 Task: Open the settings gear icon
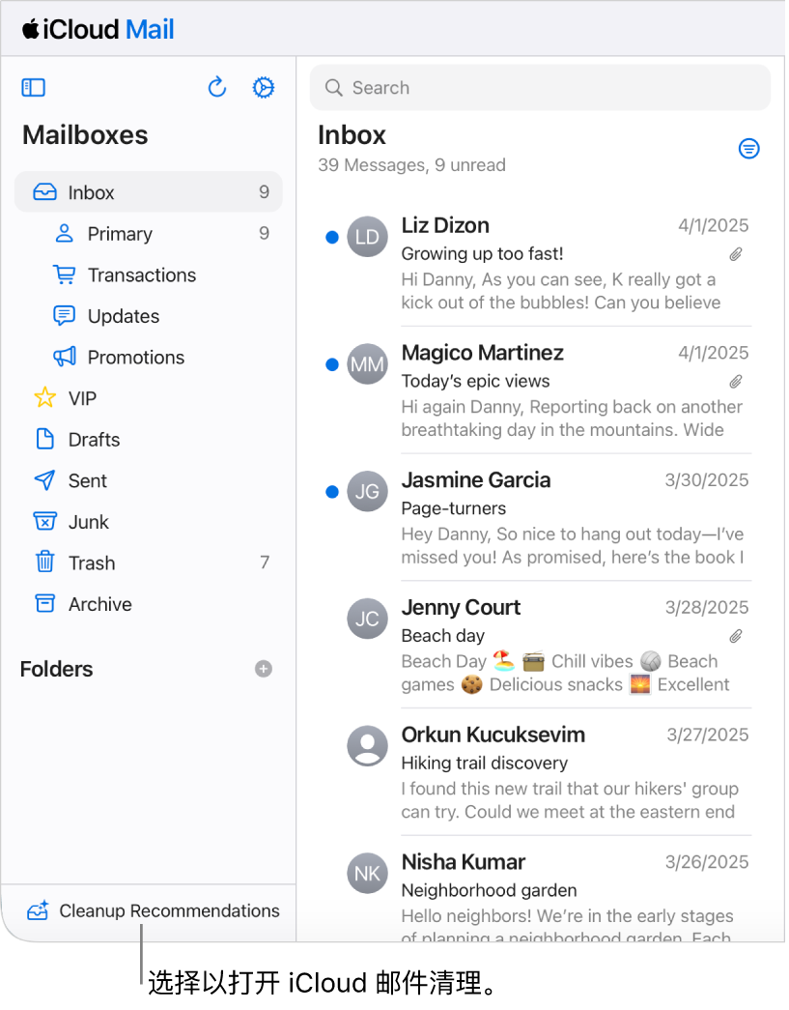tap(264, 88)
